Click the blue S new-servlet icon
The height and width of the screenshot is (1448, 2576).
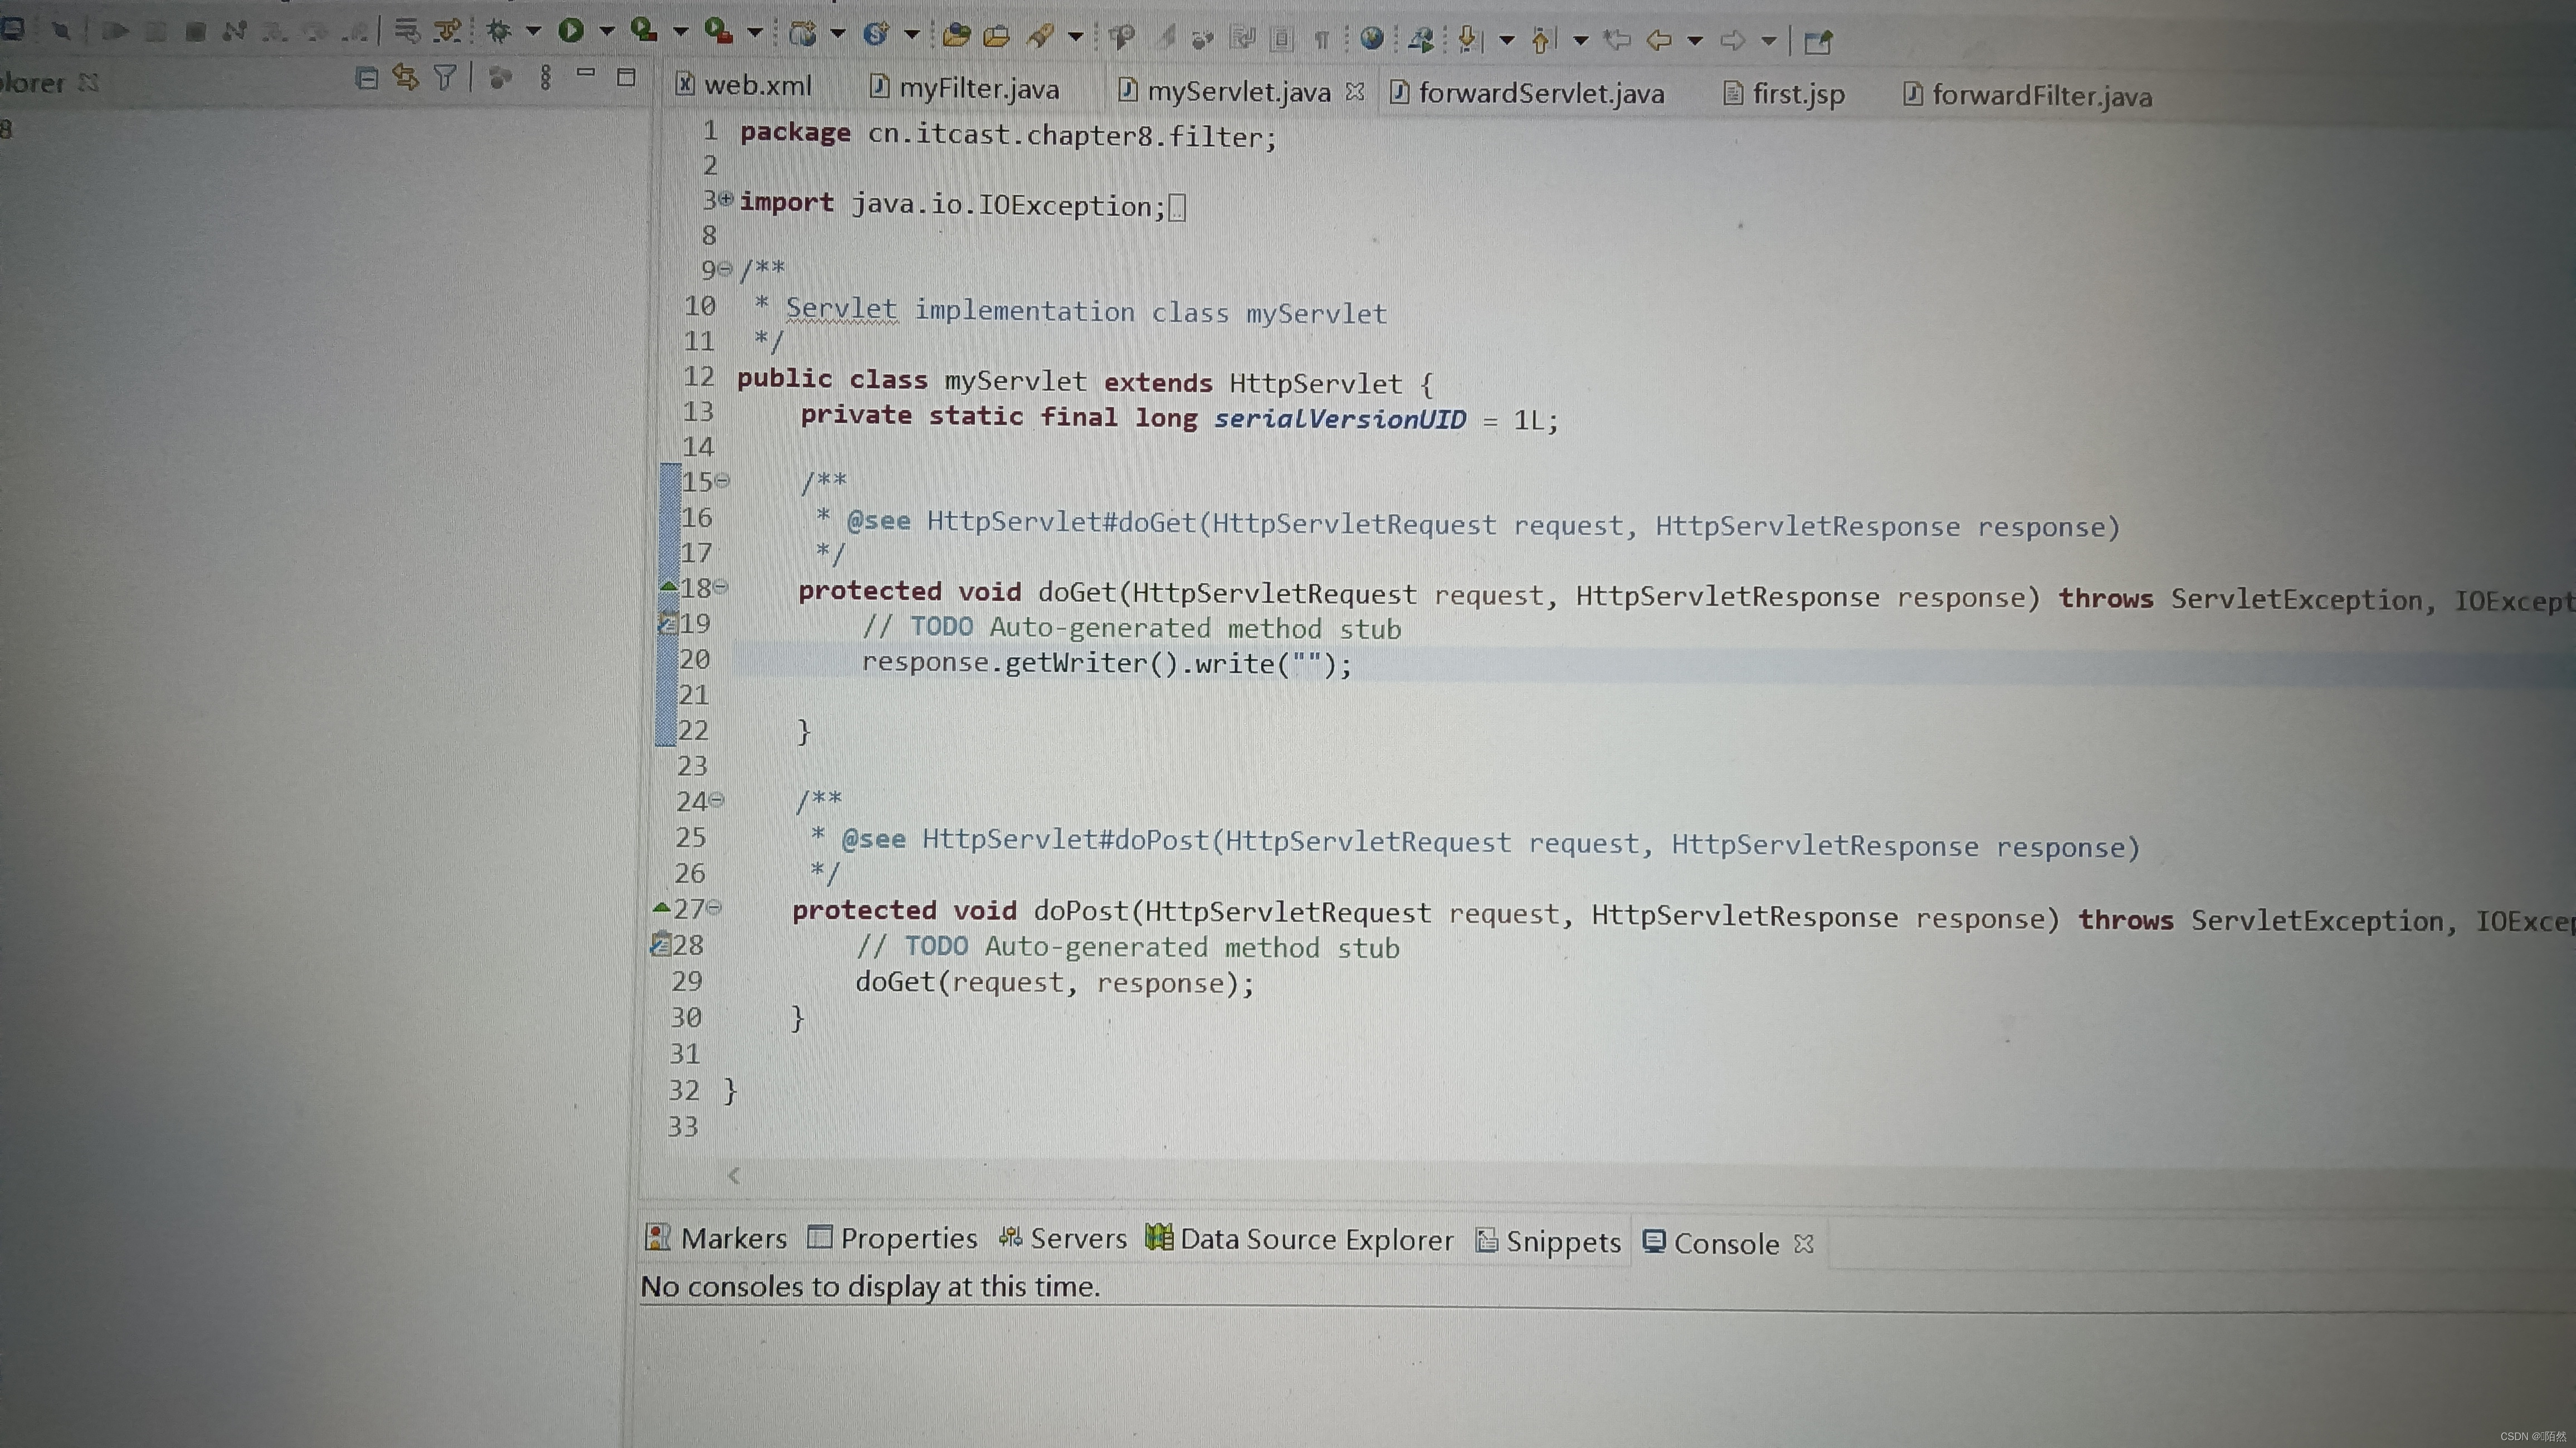point(876,34)
